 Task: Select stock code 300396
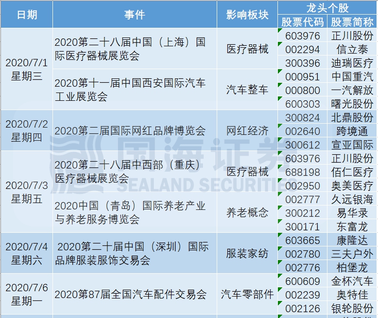(303, 63)
